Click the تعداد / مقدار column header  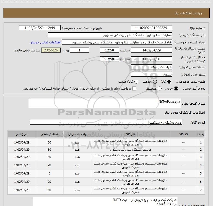50,134
